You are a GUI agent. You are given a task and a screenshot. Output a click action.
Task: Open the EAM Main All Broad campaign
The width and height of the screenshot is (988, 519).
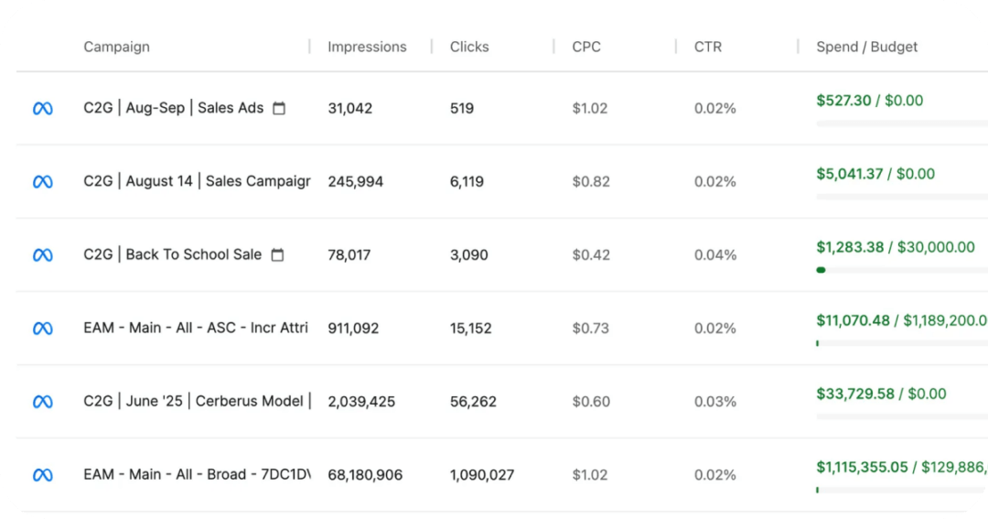196,474
